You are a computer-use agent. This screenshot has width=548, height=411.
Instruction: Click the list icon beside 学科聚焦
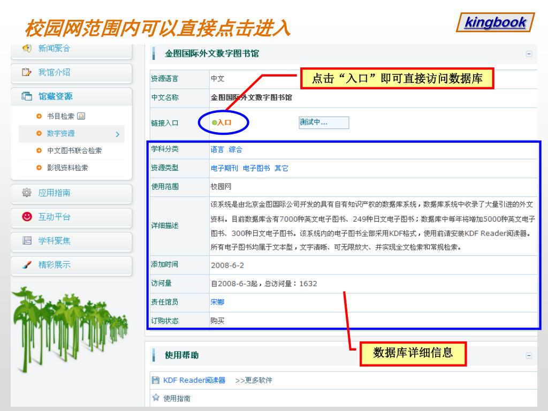pyautogui.click(x=27, y=240)
